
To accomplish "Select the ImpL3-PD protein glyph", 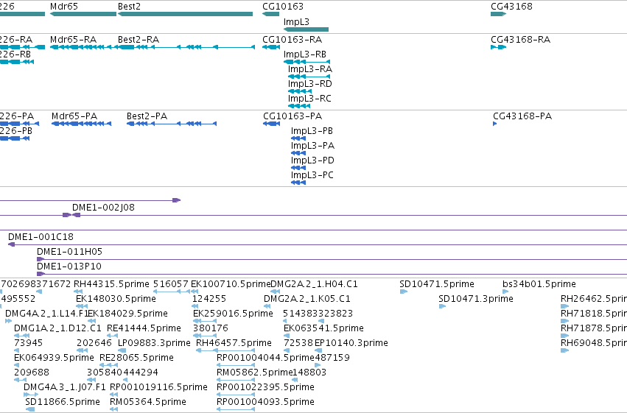I will (298, 168).
